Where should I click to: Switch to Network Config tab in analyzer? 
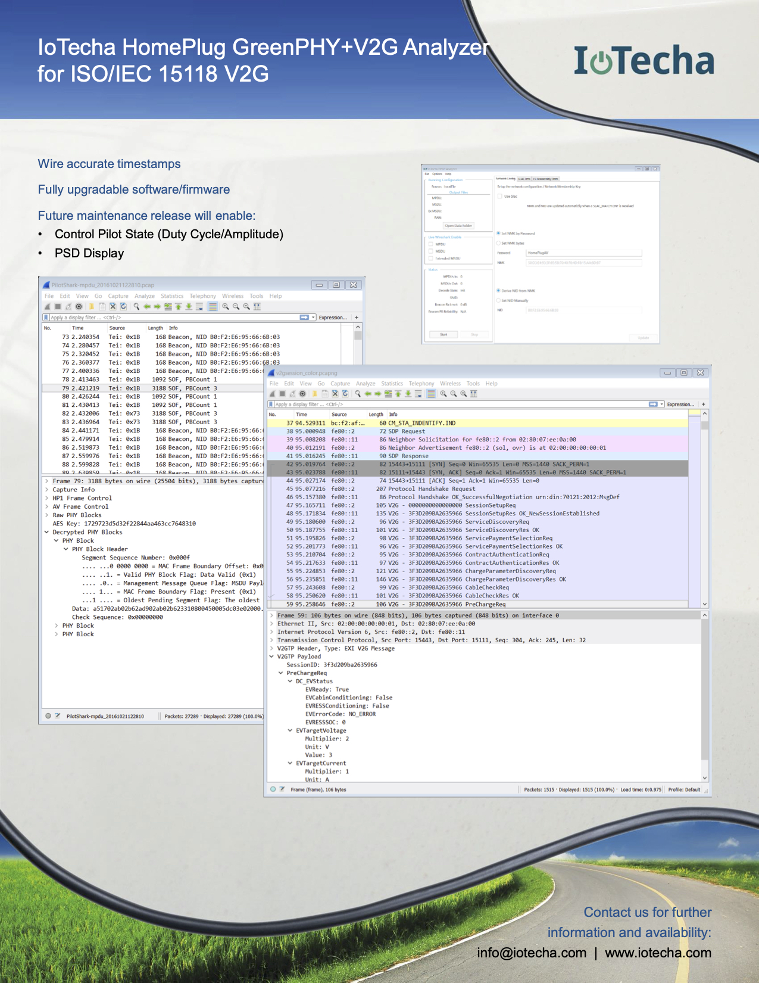coord(505,178)
